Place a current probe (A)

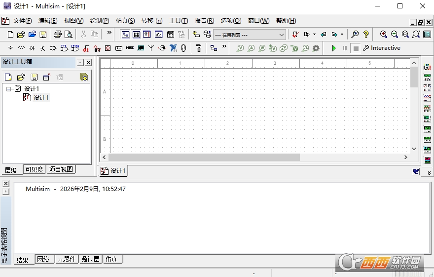pos(251,48)
